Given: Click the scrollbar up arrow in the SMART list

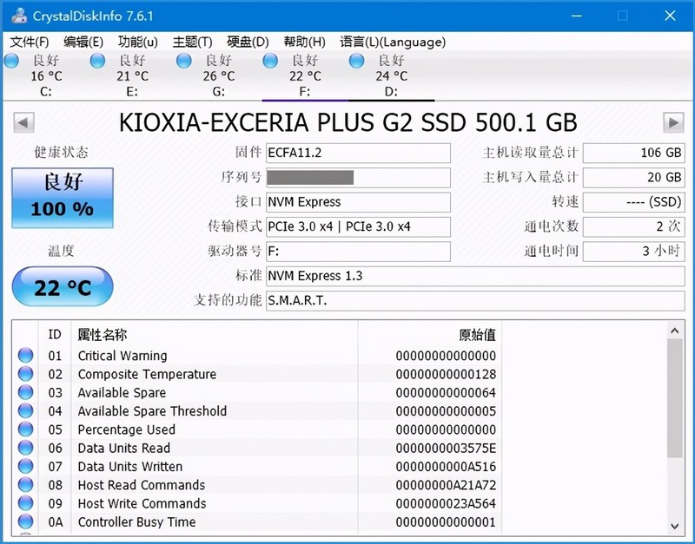Looking at the screenshot, I should 676,331.
